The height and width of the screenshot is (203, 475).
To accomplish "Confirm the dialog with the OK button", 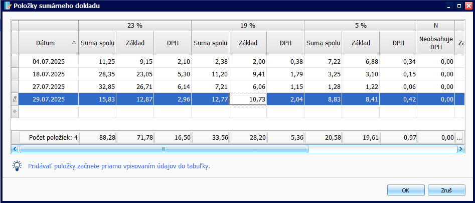I will [x=406, y=190].
